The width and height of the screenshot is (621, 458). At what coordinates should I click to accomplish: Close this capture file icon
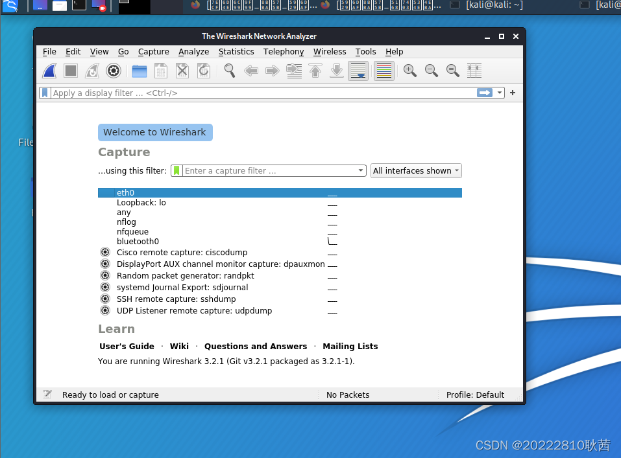(182, 71)
